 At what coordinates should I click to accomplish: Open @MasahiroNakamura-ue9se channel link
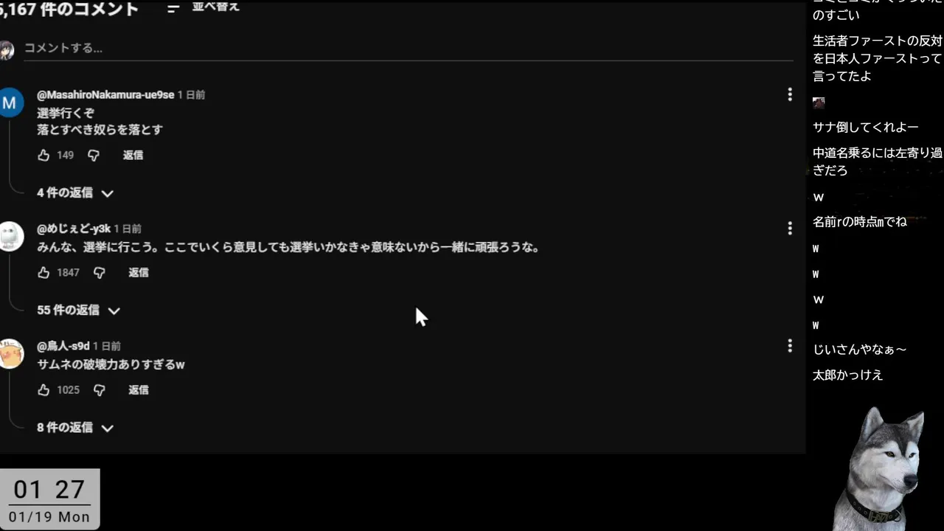click(105, 95)
